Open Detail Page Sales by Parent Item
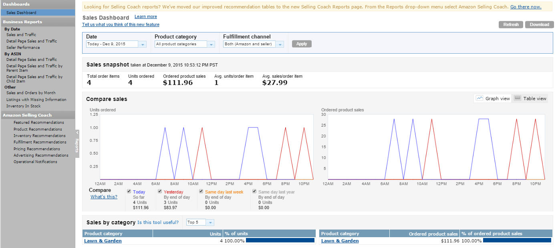The width and height of the screenshot is (556, 248). tap(34, 68)
